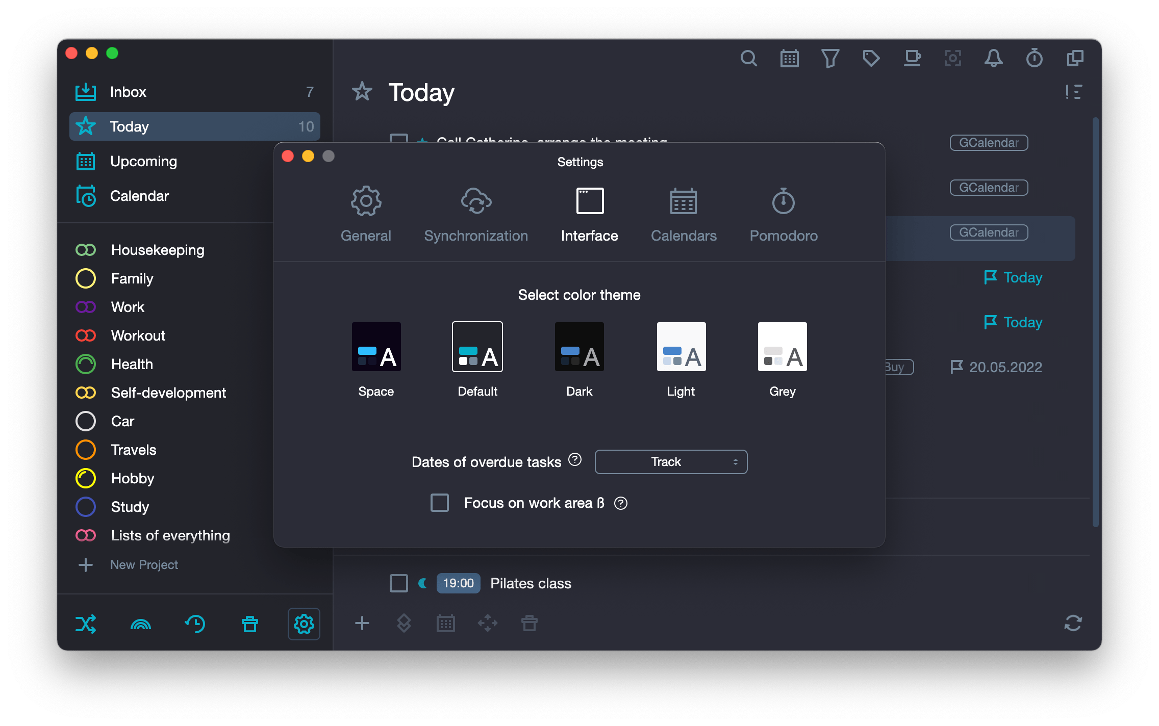Click the delete trash icon in bottom toolbar
1159x726 pixels.
pyautogui.click(x=530, y=623)
